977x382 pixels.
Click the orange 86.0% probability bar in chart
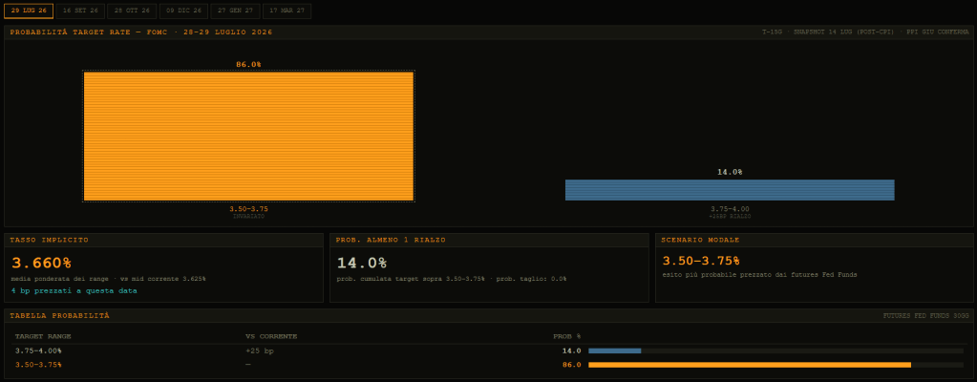coord(248,136)
